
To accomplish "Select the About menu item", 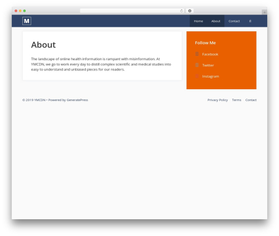I will click(215, 21).
